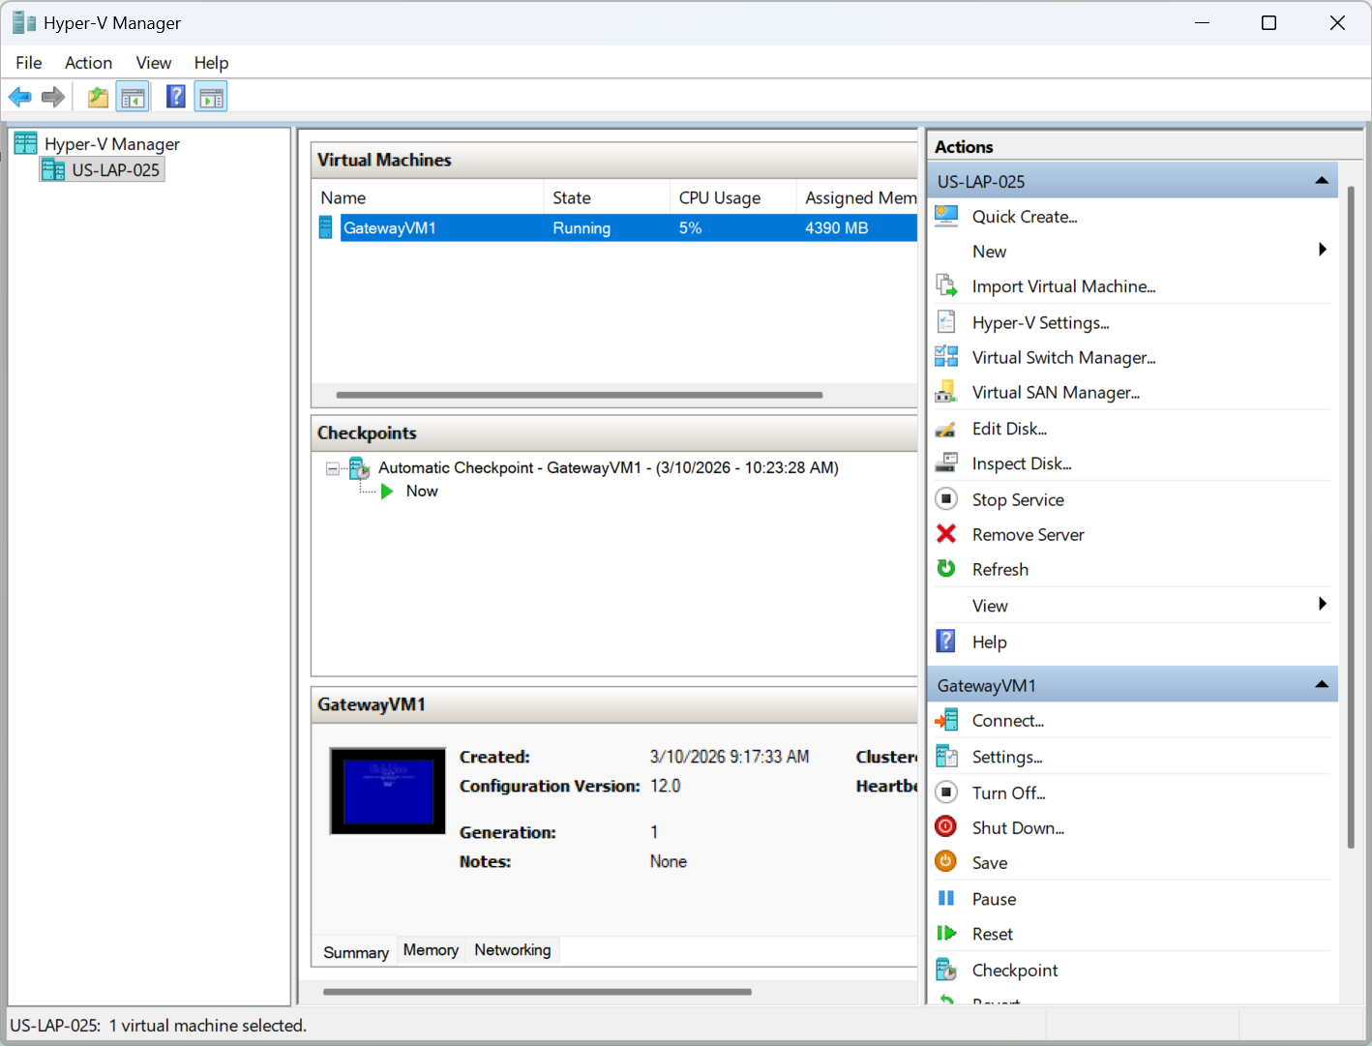Image resolution: width=1372 pixels, height=1046 pixels.
Task: Click the green Refresh icon
Action: 946,568
